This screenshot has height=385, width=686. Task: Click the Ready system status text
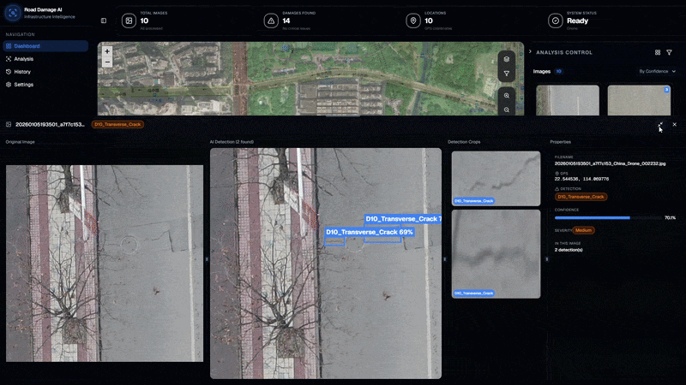coord(577,21)
